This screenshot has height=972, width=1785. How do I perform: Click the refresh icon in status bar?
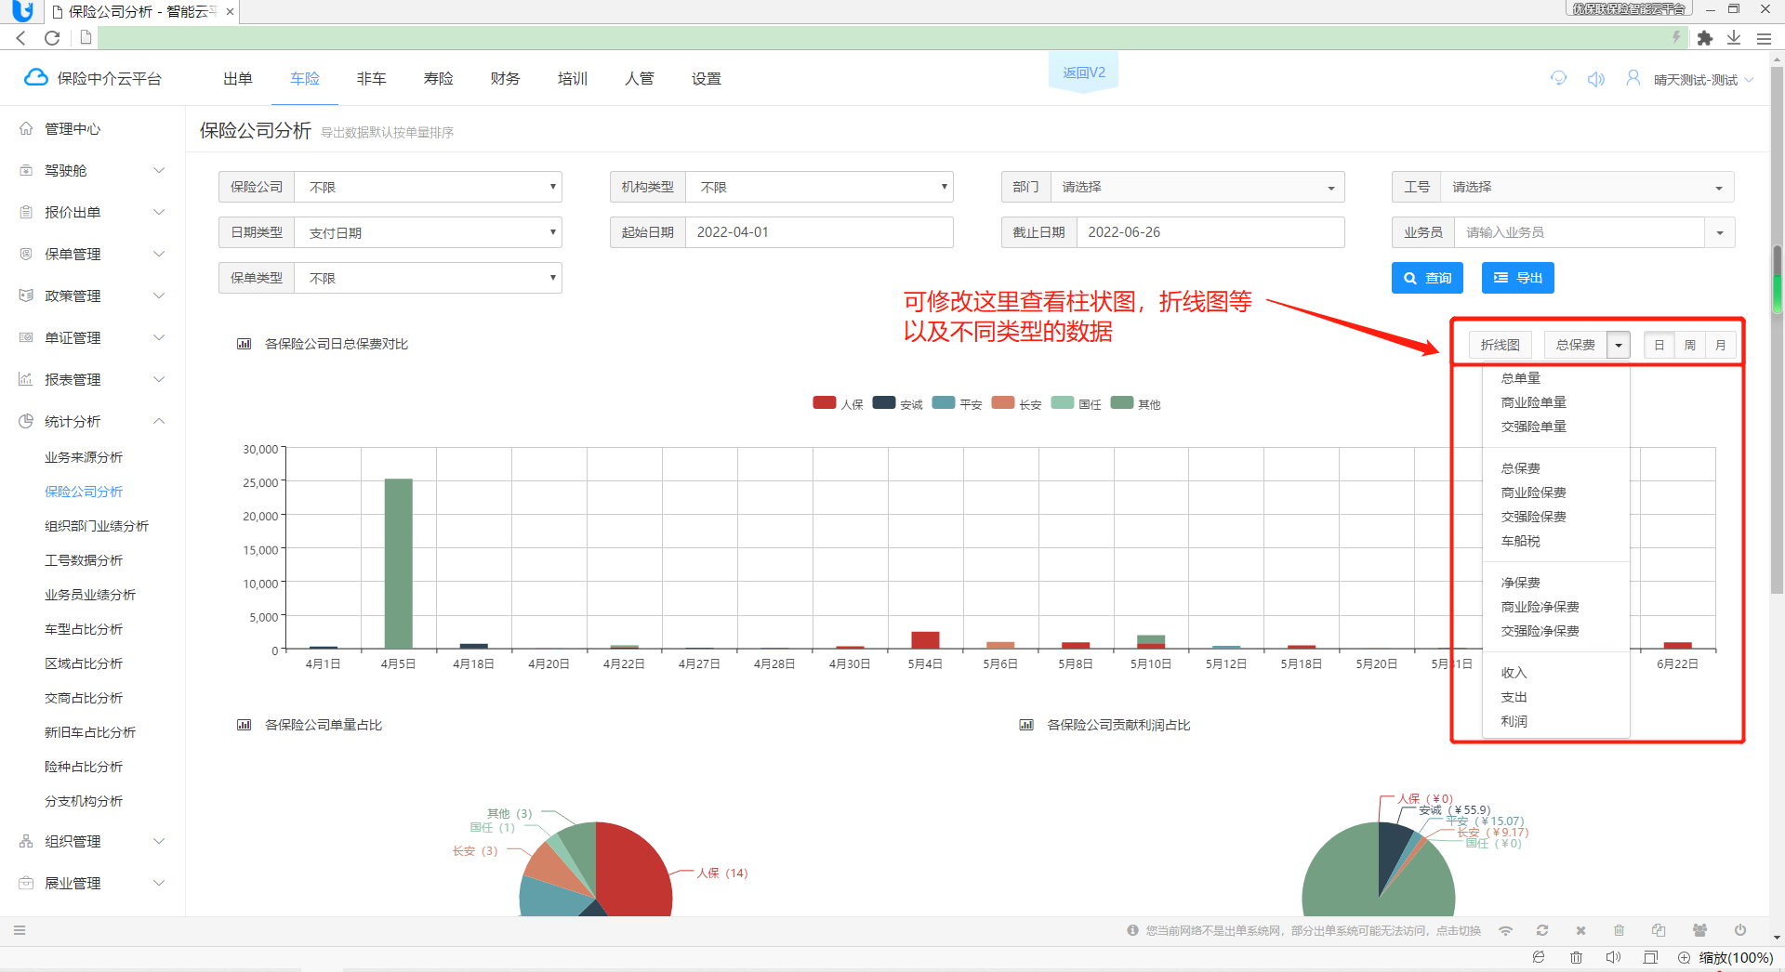1542,930
